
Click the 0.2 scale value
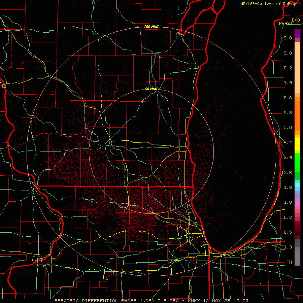click(288, 217)
